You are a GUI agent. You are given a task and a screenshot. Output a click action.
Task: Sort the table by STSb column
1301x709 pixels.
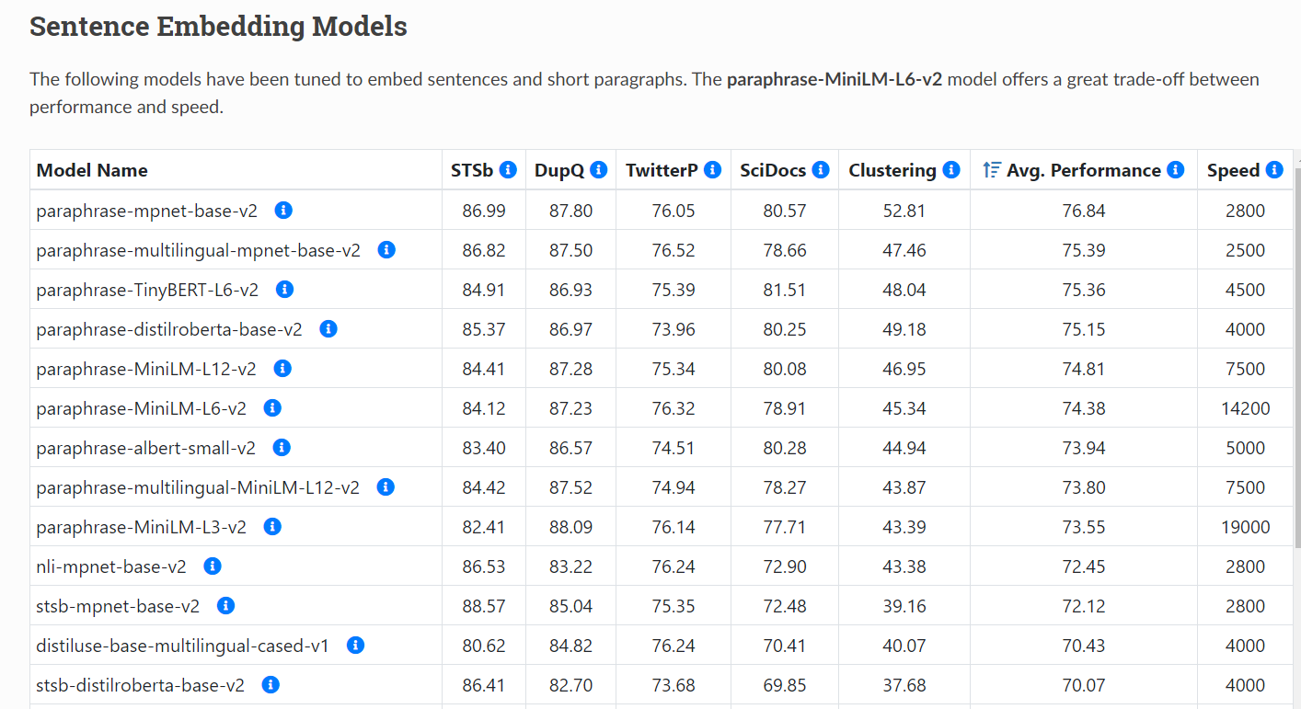(472, 170)
